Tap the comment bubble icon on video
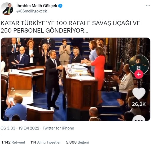 point(139,118)
